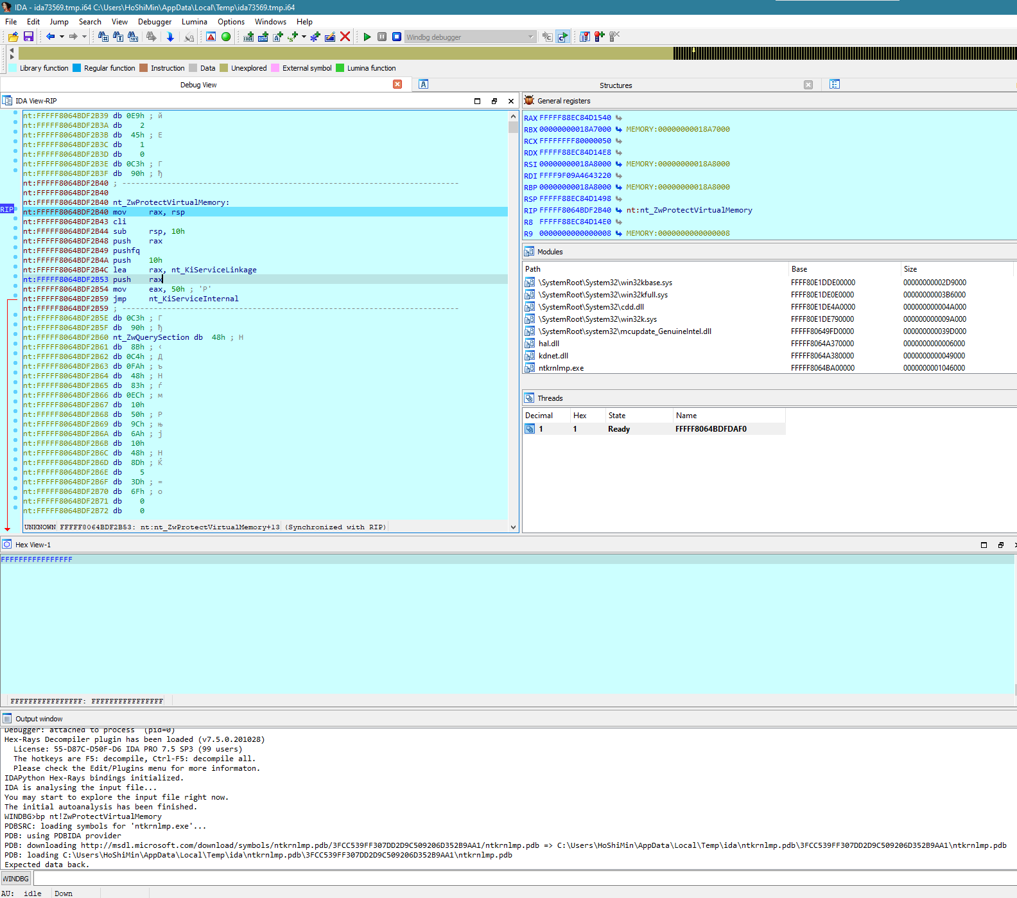The width and height of the screenshot is (1017, 898).
Task: Follow the RAX register value arrow
Action: click(619, 118)
